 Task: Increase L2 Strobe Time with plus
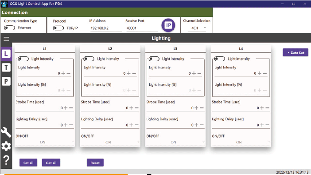point(131,108)
